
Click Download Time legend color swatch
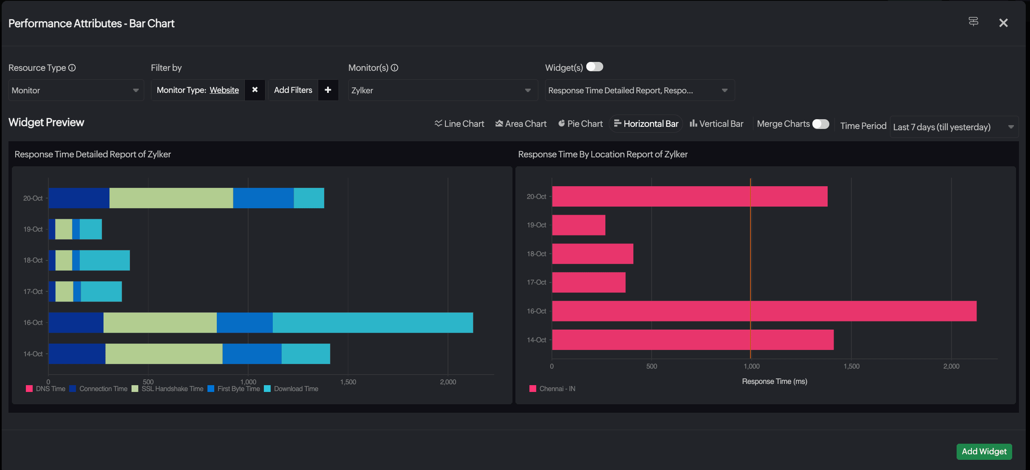click(x=267, y=389)
